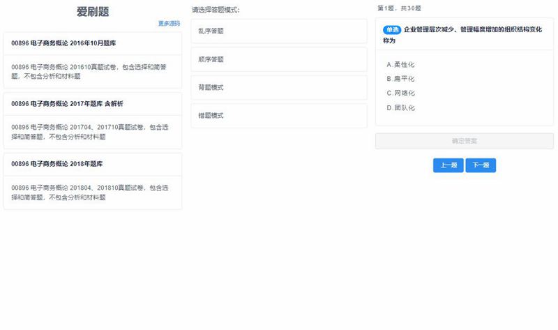The width and height of the screenshot is (558, 330).
Task: Click the 201704、201710真题试卷 description text
Action: coord(92,132)
